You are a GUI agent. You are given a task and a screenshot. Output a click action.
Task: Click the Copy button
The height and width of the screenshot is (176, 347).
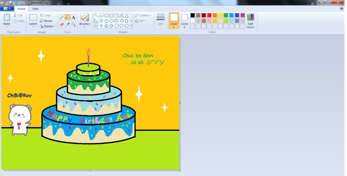19,21
